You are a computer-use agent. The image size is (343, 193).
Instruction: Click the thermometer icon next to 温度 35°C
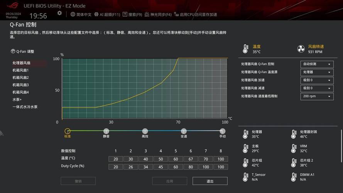tap(246, 49)
